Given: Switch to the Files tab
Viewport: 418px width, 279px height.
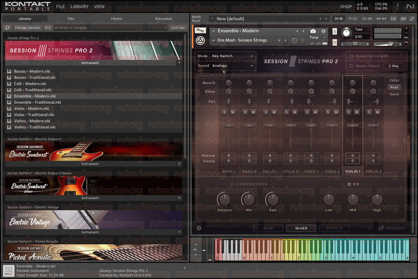Looking at the screenshot, I should point(71,19).
